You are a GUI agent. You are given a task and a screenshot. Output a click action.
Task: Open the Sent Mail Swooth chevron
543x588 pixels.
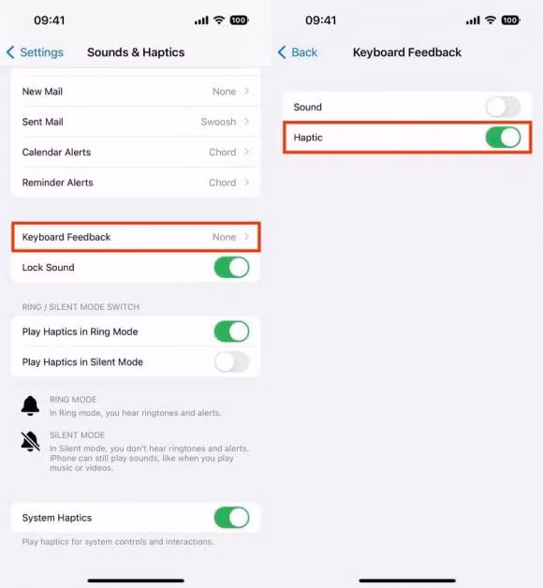(247, 122)
